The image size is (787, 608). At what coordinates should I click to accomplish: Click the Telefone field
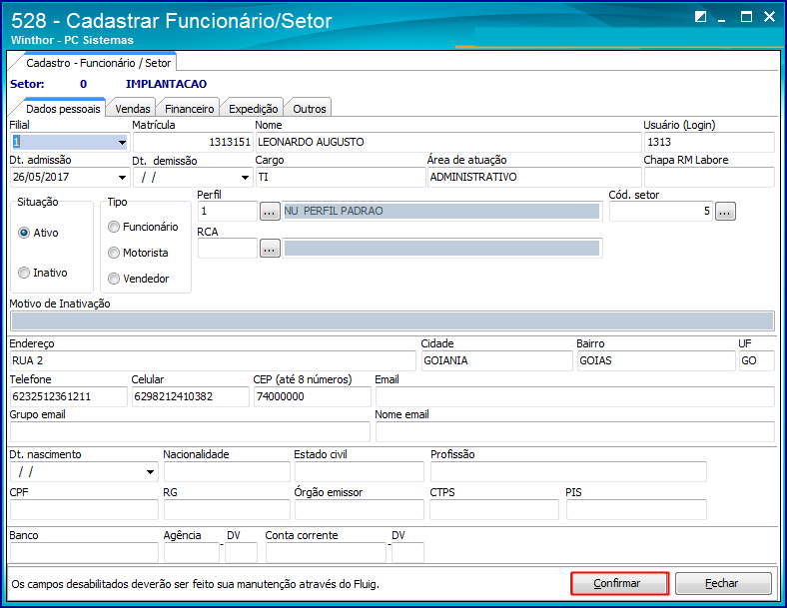pos(69,396)
